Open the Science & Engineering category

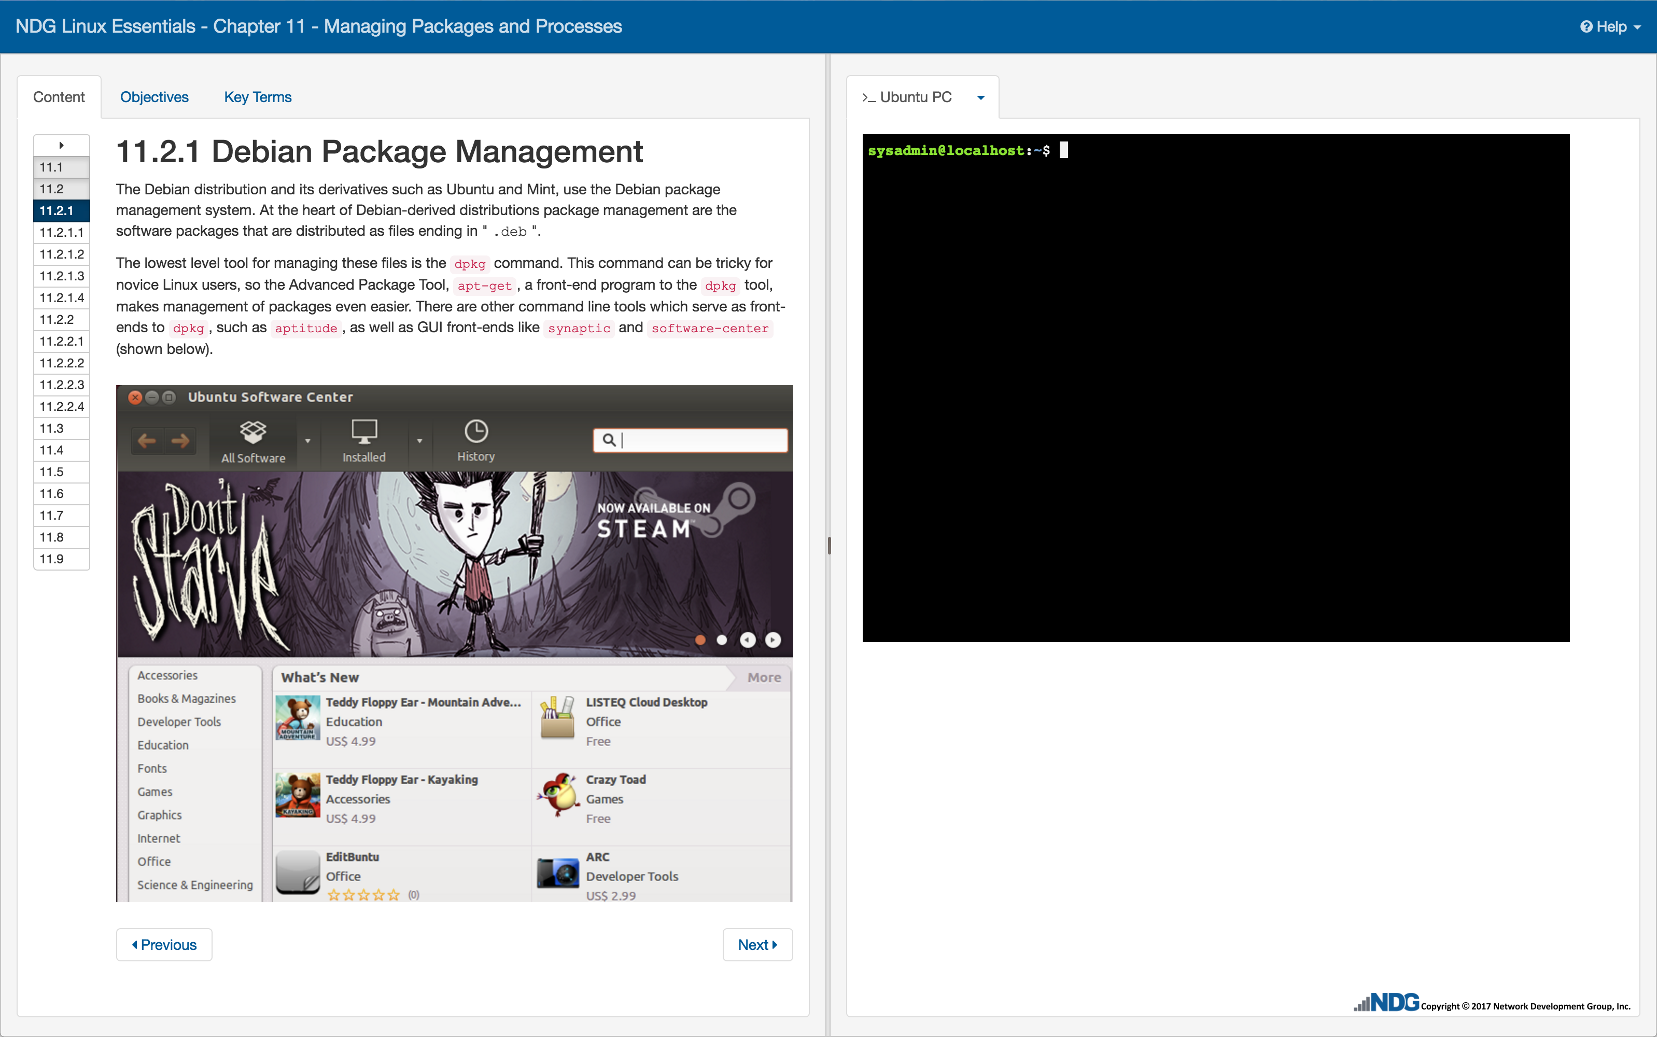(x=195, y=886)
